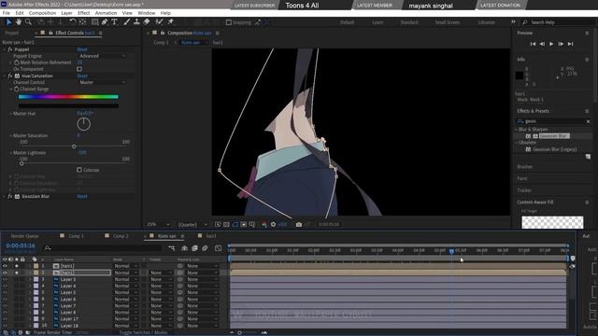Go to the first frame in Preview
This screenshot has height=336, width=598.
533,44
